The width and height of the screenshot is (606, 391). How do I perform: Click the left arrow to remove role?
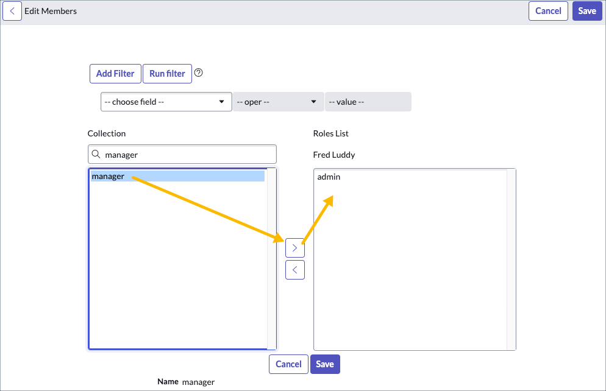[294, 269]
